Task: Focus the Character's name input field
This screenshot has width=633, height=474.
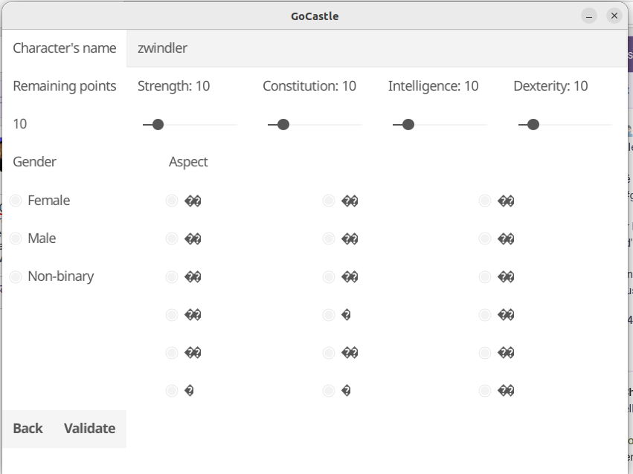Action: (376, 48)
